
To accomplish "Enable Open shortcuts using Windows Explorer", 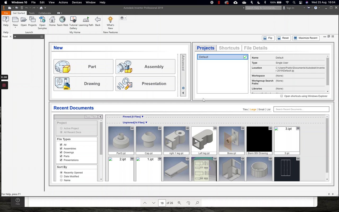I will click(282, 96).
